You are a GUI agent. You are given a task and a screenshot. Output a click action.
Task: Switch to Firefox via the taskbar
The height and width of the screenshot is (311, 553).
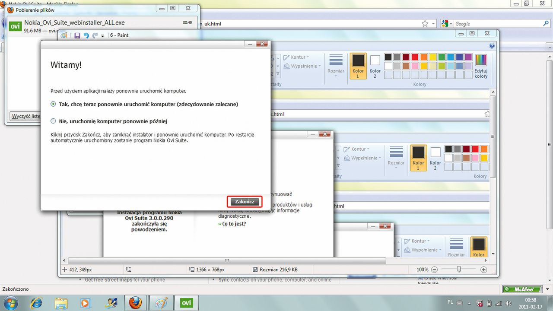(135, 303)
